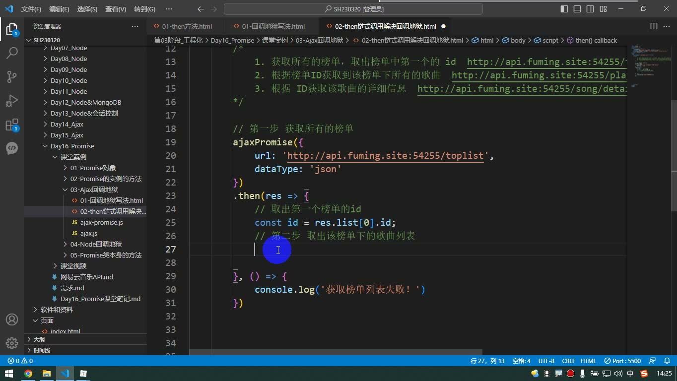This screenshot has width=677, height=381.
Task: Open the Search view in activity bar
Action: (x=12, y=53)
